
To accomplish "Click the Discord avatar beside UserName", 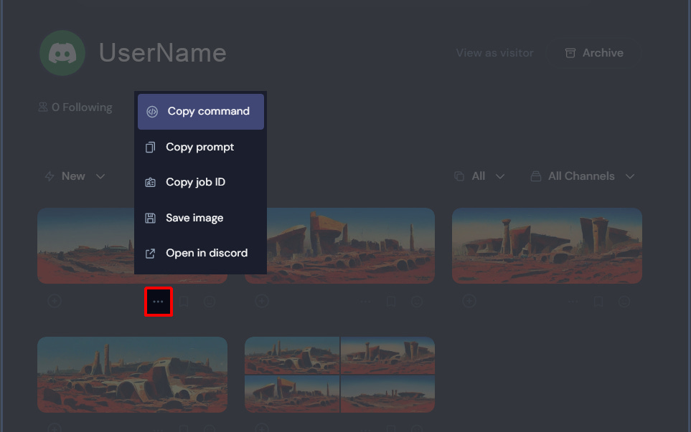I will click(62, 53).
